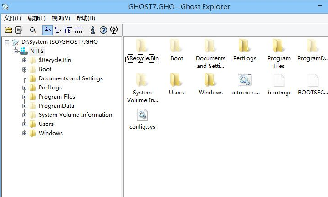Expand the Program Files tree node

click(x=25, y=97)
